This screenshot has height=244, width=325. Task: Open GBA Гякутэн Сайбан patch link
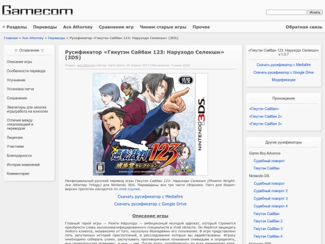(x=267, y=168)
